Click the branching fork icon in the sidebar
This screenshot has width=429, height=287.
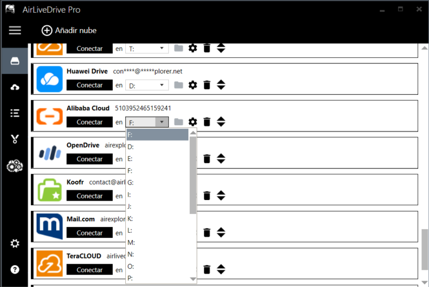[x=15, y=139]
